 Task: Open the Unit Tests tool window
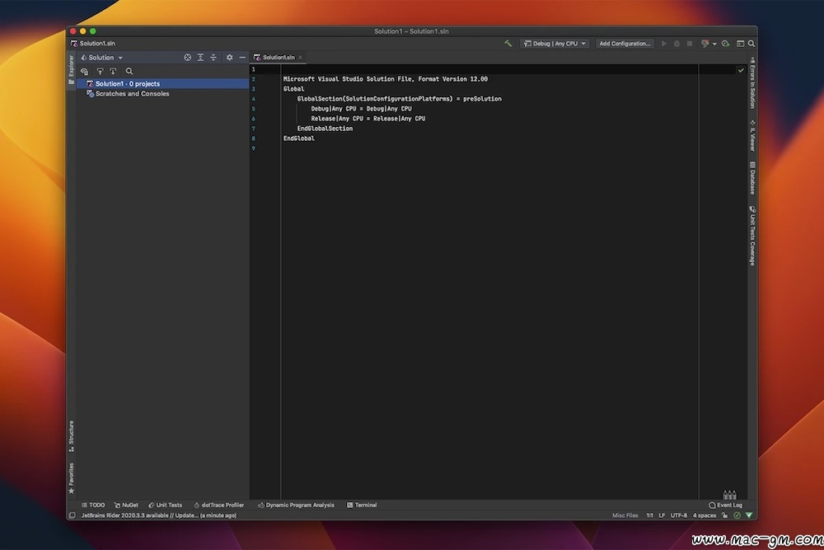165,505
